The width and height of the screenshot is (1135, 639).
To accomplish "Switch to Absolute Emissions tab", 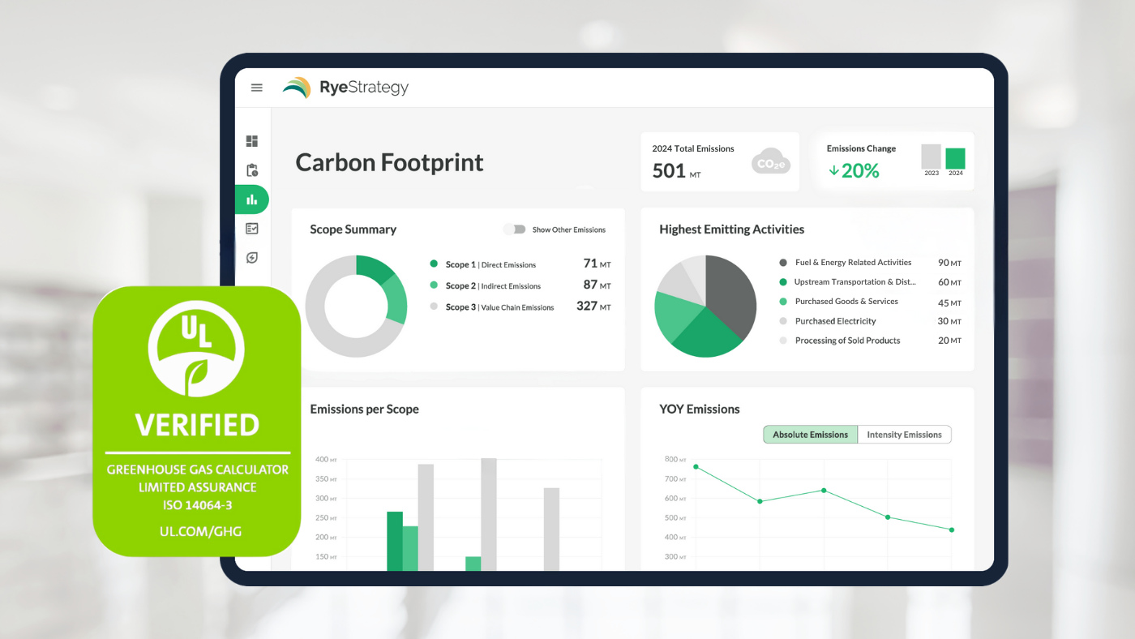I will coord(810,435).
